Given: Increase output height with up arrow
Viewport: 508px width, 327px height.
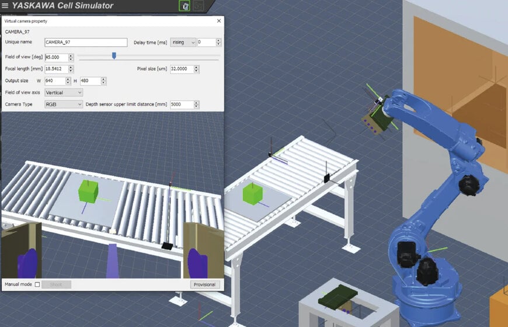Looking at the screenshot, I should click(103, 79).
